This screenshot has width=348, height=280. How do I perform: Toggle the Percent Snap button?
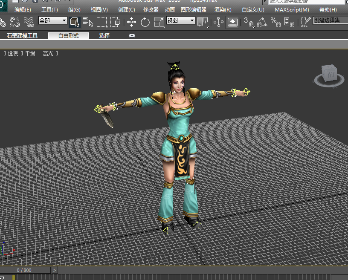(x=275, y=22)
